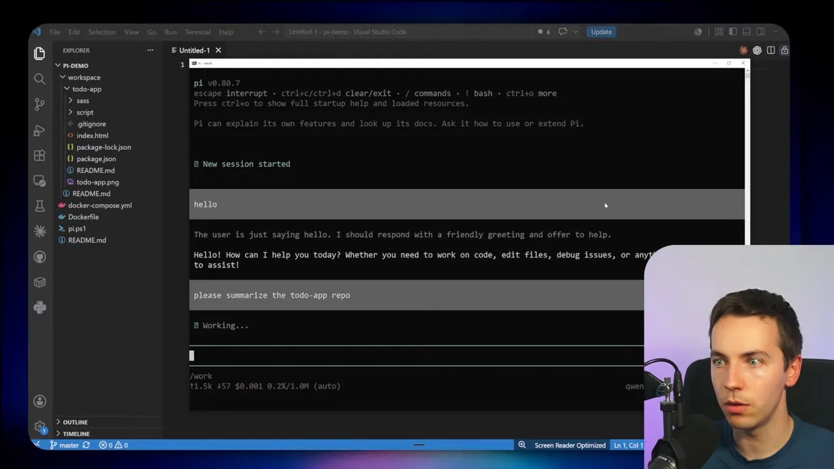The width and height of the screenshot is (834, 469).
Task: Open the Python view in activity bar
Action: click(x=40, y=307)
